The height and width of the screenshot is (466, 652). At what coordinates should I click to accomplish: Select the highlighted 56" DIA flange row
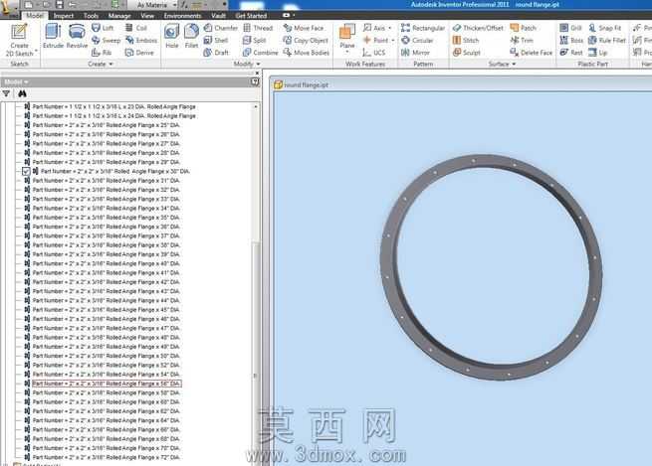pos(107,384)
